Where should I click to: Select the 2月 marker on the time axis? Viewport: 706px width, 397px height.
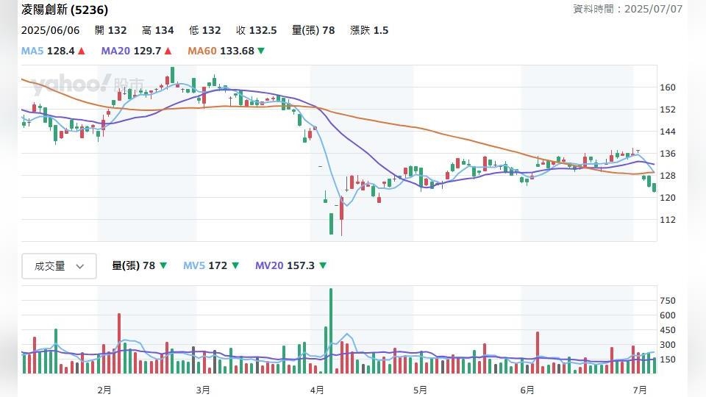(x=104, y=389)
